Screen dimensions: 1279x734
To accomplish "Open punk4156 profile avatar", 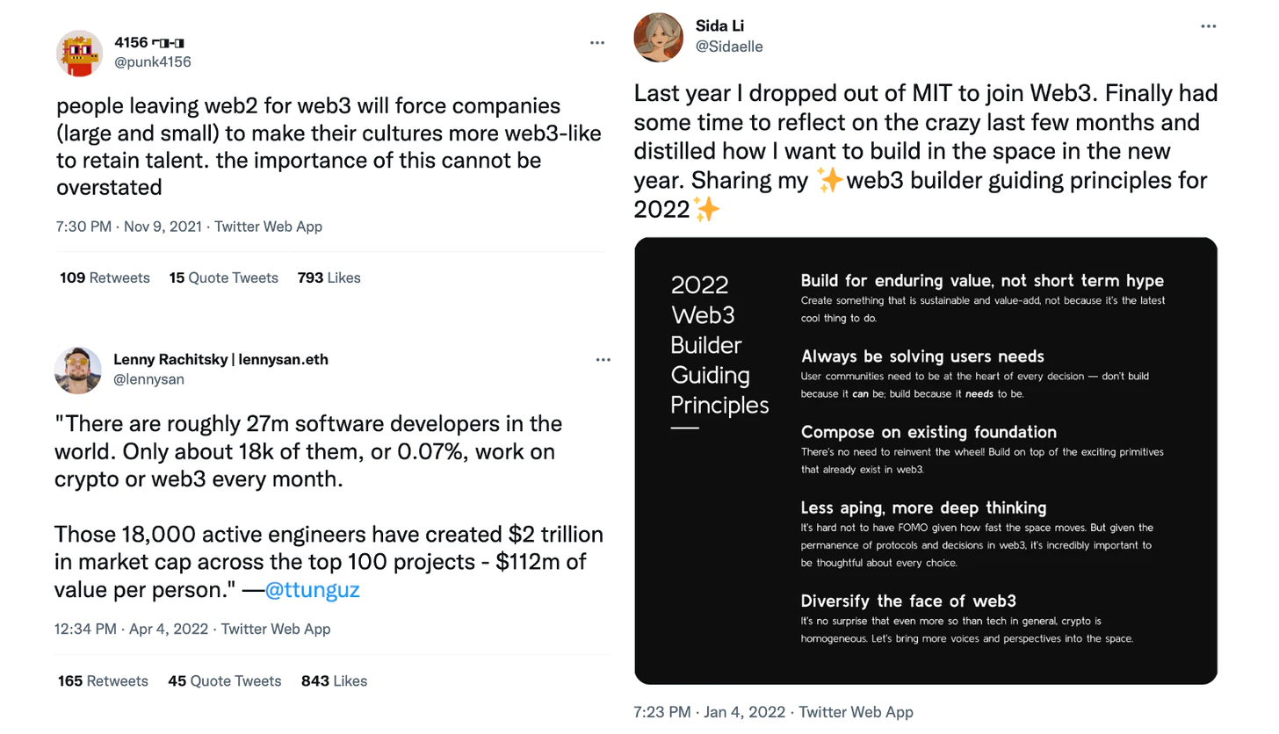I will (x=80, y=53).
